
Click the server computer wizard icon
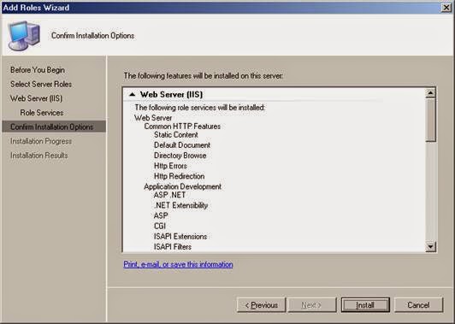click(x=24, y=35)
